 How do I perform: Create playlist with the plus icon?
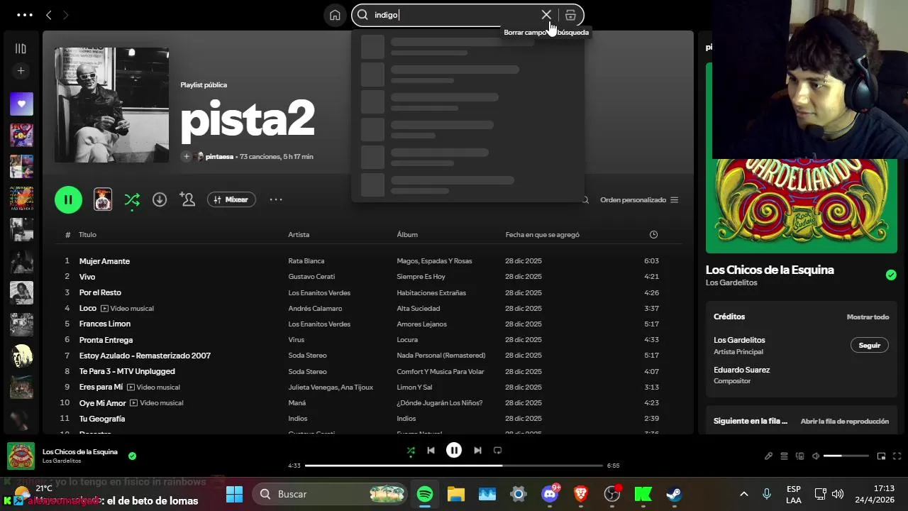[21, 71]
